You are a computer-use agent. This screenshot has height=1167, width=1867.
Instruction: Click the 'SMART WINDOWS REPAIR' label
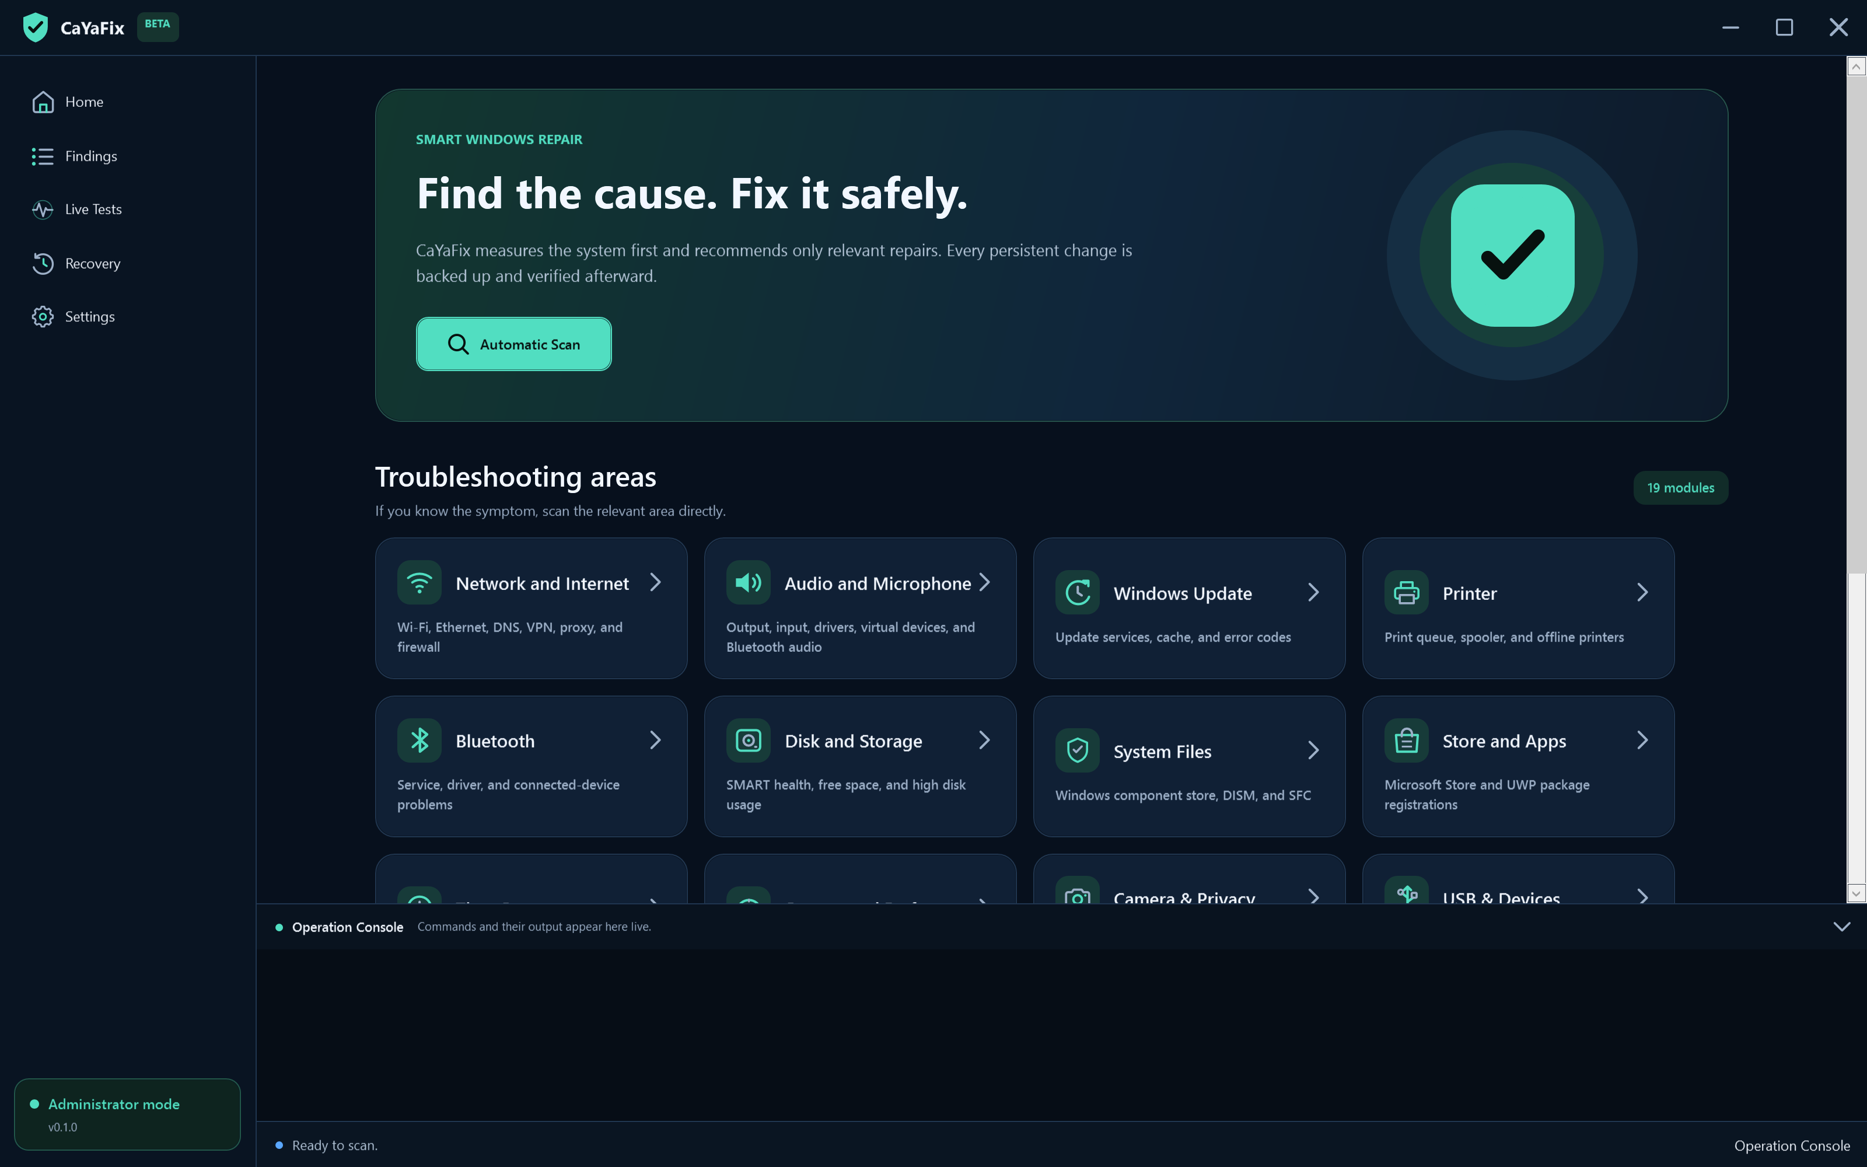coord(499,139)
